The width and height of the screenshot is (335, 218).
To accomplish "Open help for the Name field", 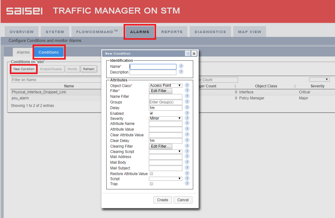I will tap(181, 66).
